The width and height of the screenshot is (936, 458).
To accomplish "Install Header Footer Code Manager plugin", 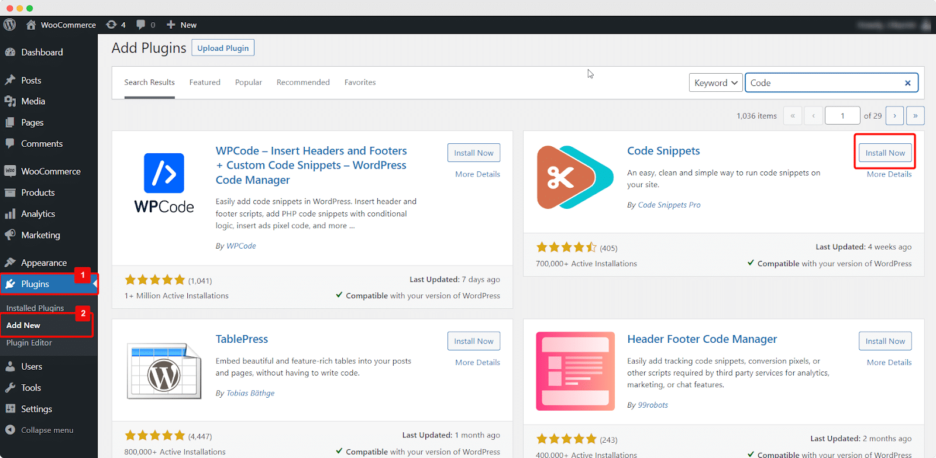I will (x=885, y=341).
